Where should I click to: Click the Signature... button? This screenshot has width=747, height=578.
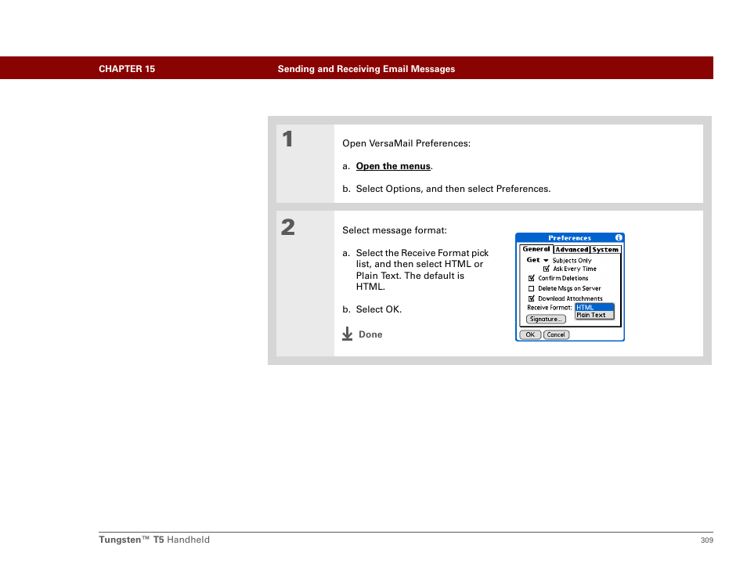[x=546, y=320]
